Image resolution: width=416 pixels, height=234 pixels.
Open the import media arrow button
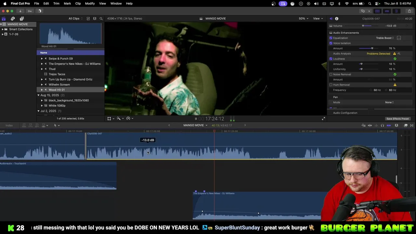coord(20,11)
